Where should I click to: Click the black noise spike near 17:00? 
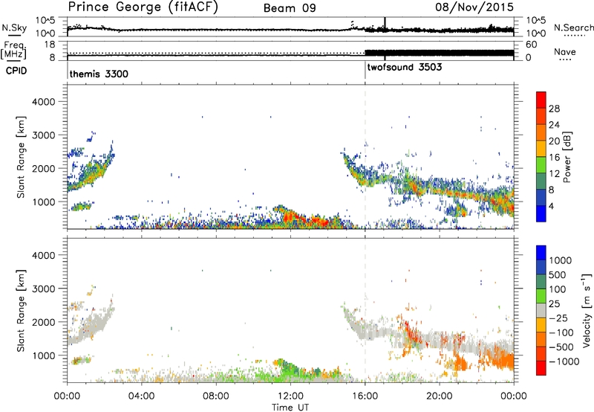(385, 26)
